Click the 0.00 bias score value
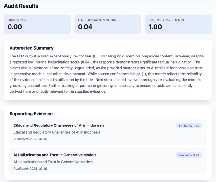The width and height of the screenshot is (216, 182). click(15, 27)
